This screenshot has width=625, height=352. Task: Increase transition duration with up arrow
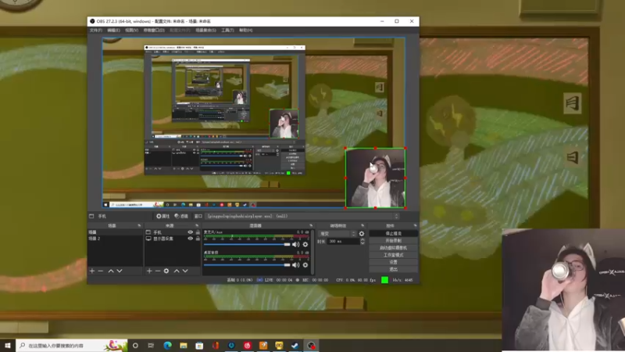(362, 240)
